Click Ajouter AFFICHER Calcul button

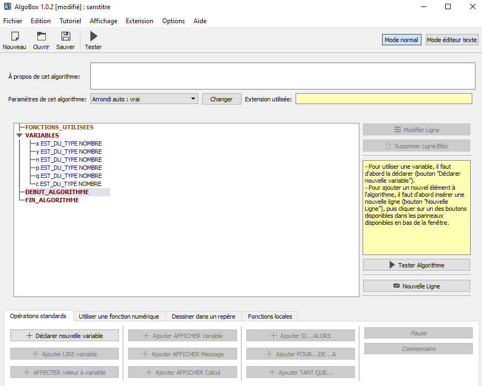(x=183, y=372)
